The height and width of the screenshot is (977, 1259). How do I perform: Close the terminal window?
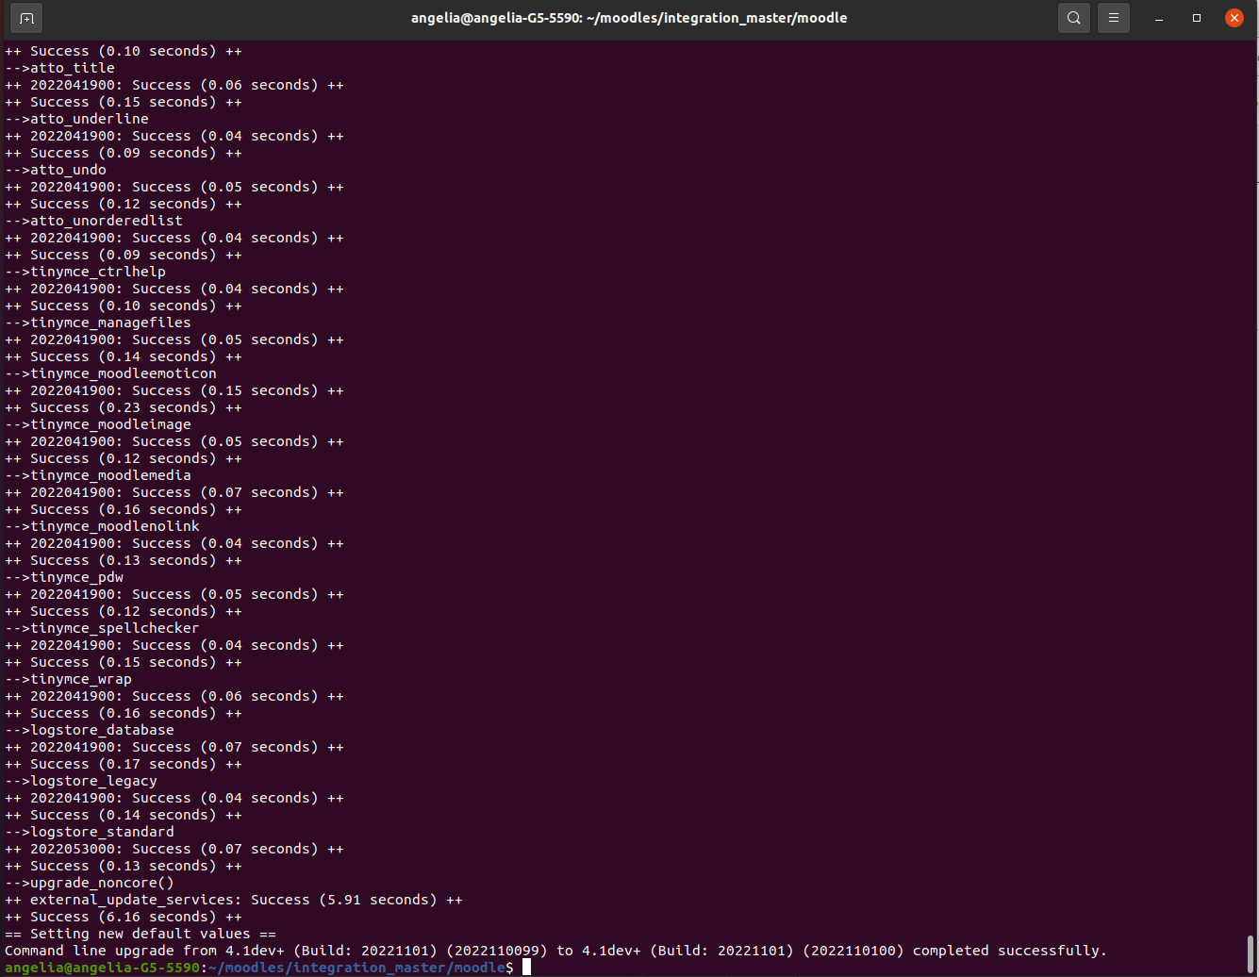coord(1234,18)
